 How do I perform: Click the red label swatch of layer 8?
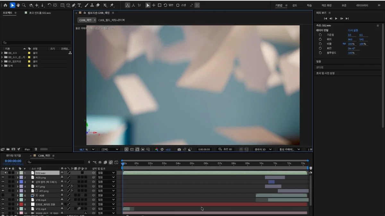21,204
